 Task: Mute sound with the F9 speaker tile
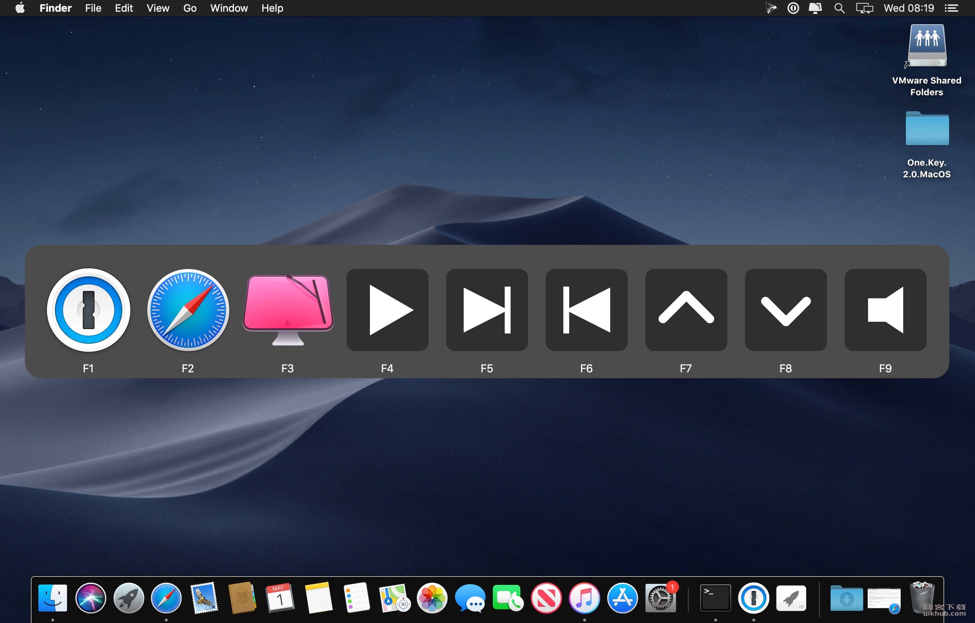pos(886,310)
